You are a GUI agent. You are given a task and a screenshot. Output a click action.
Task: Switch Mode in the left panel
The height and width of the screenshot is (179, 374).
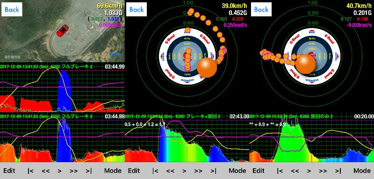pyautogui.click(x=113, y=171)
